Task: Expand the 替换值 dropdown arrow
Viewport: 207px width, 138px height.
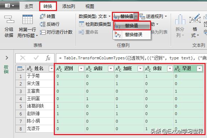Action: [x=136, y=16]
